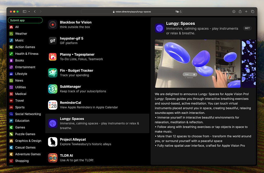Viewport: 264px width, 173px height.
Task: Select the Entertainment category icon
Action: click(11, 67)
